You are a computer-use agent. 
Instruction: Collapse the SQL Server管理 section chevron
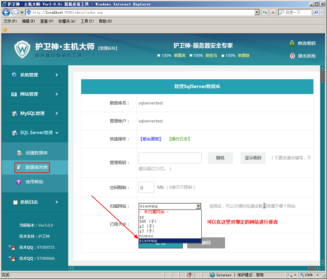pyautogui.click(x=58, y=133)
